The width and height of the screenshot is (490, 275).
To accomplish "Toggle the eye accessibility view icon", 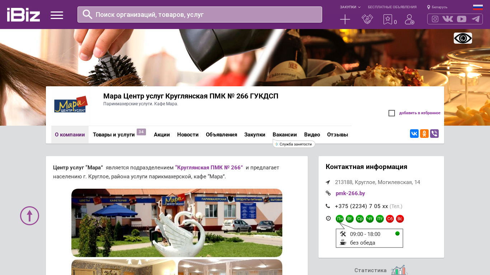I will click(x=463, y=38).
